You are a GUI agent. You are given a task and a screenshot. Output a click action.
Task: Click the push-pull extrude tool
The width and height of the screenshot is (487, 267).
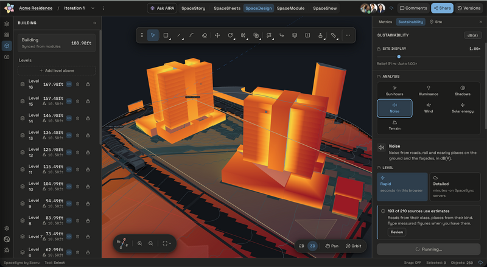pyautogui.click(x=320, y=35)
